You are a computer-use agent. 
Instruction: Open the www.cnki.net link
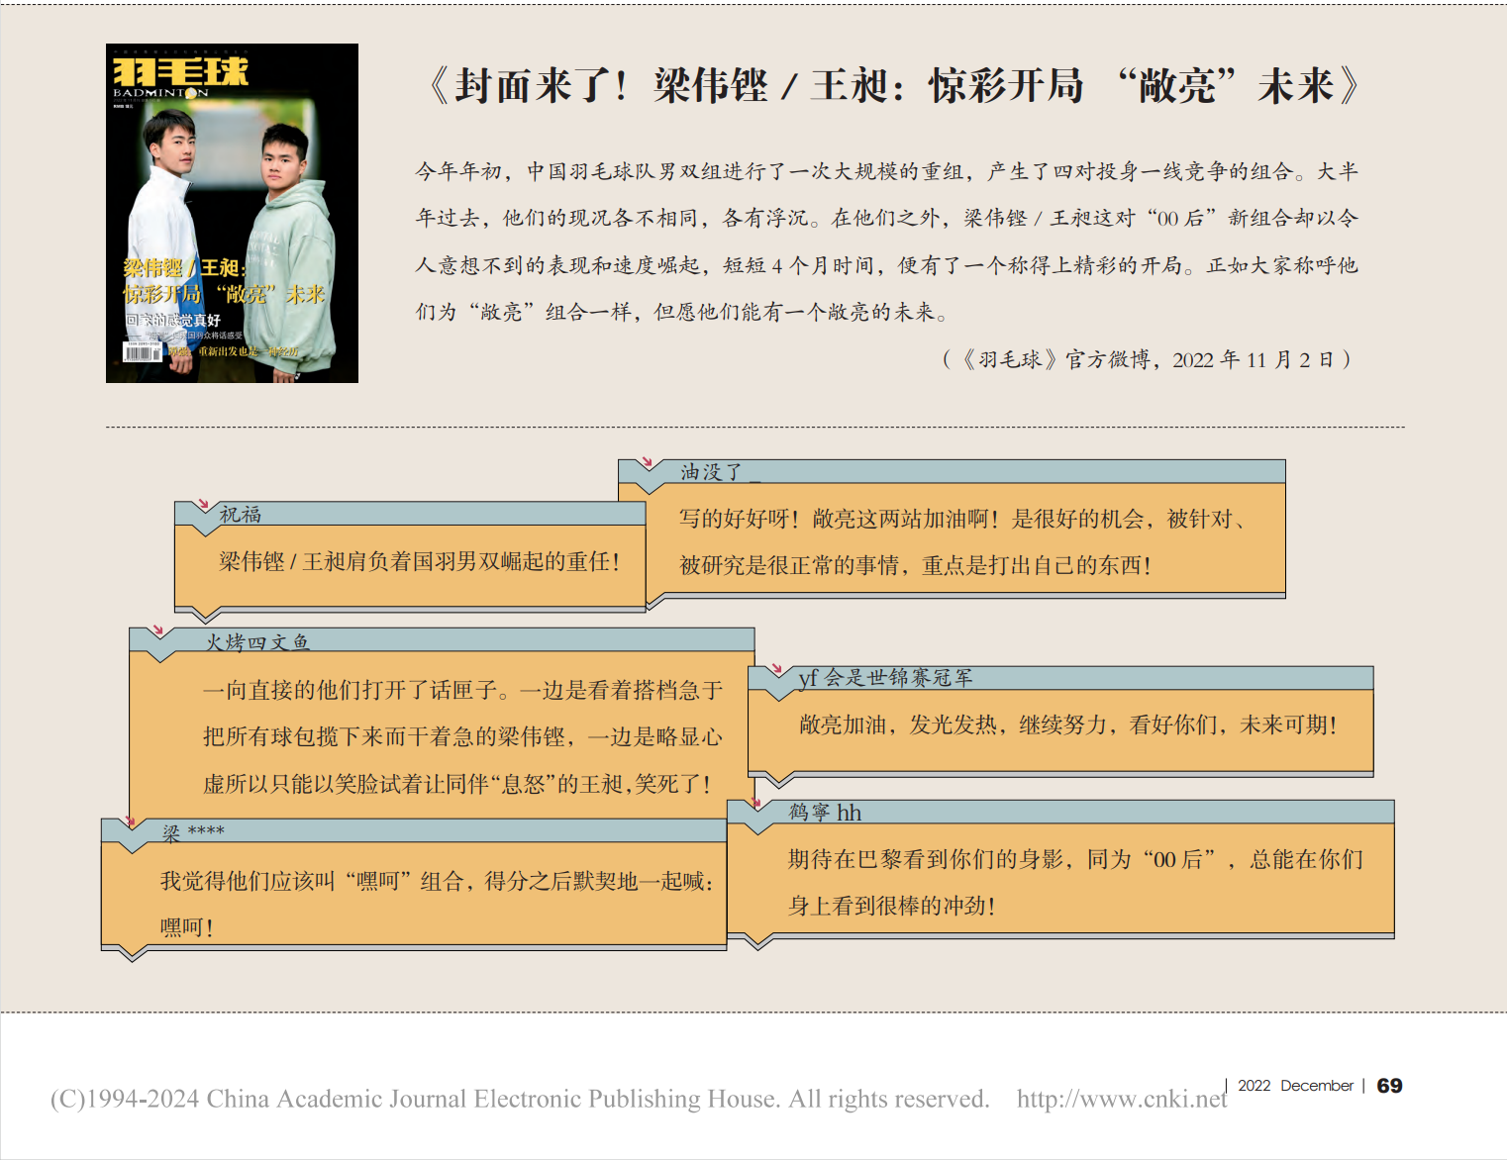pyautogui.click(x=1121, y=1099)
